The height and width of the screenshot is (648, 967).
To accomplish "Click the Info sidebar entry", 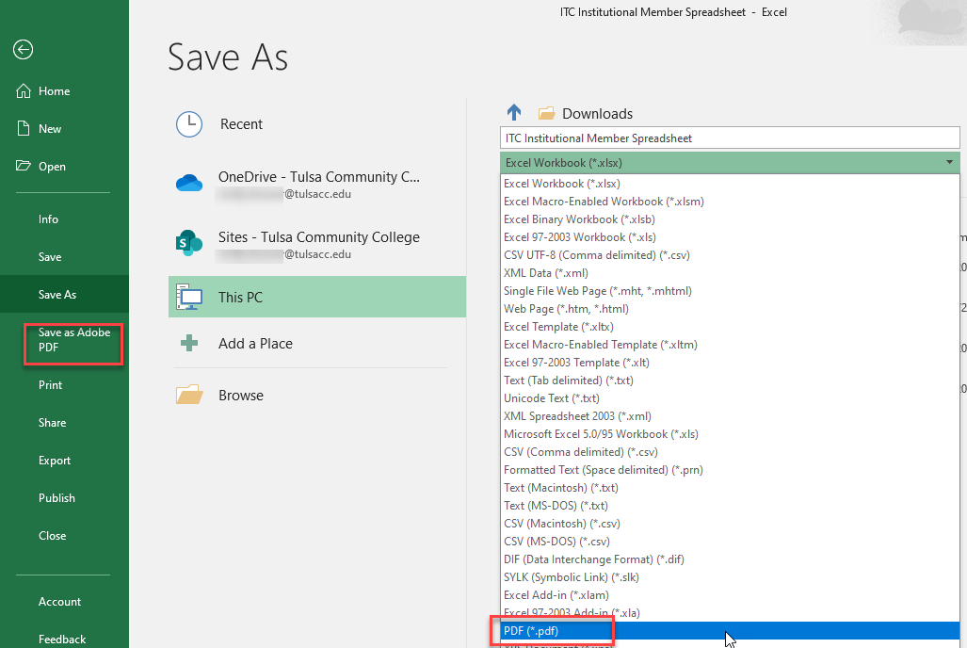I will coord(48,219).
